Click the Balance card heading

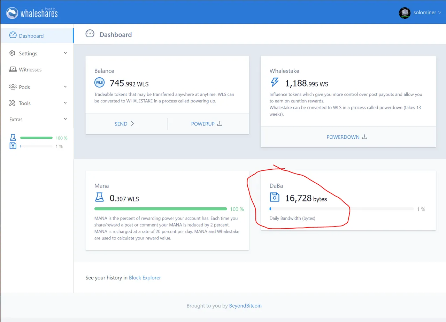(104, 71)
